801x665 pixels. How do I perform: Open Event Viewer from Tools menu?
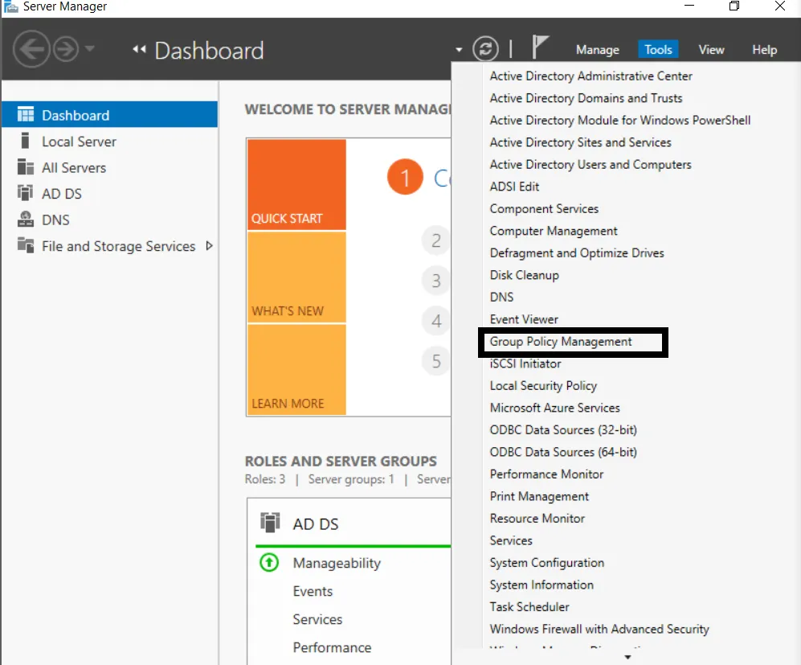point(524,319)
